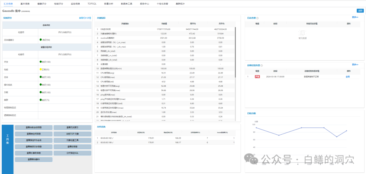Screen dimensions: 366x174
Task: Click the last data point in the 日检分数 chart
Action: [347, 131]
